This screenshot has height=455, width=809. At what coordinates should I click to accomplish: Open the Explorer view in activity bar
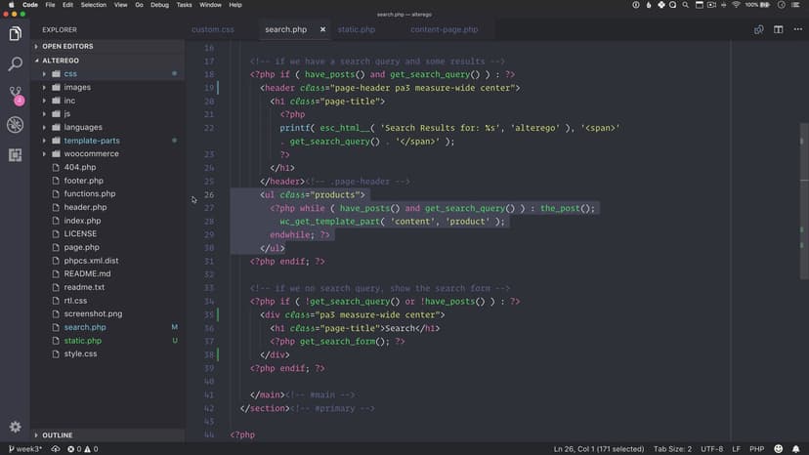point(15,34)
